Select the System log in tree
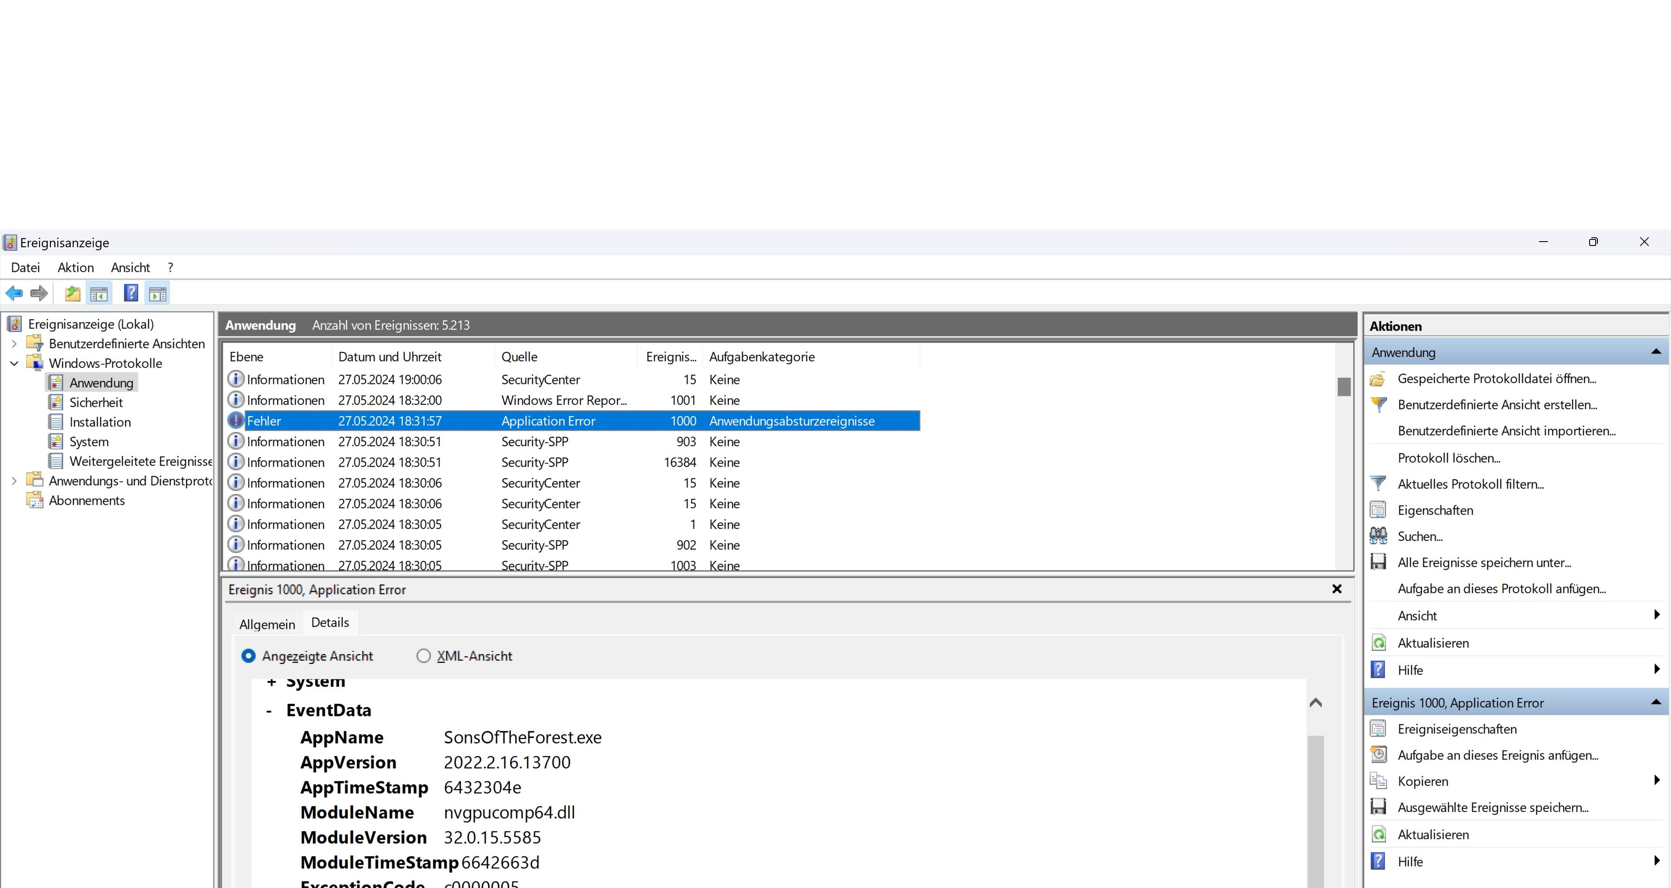The height and width of the screenshot is (888, 1671). click(x=89, y=441)
